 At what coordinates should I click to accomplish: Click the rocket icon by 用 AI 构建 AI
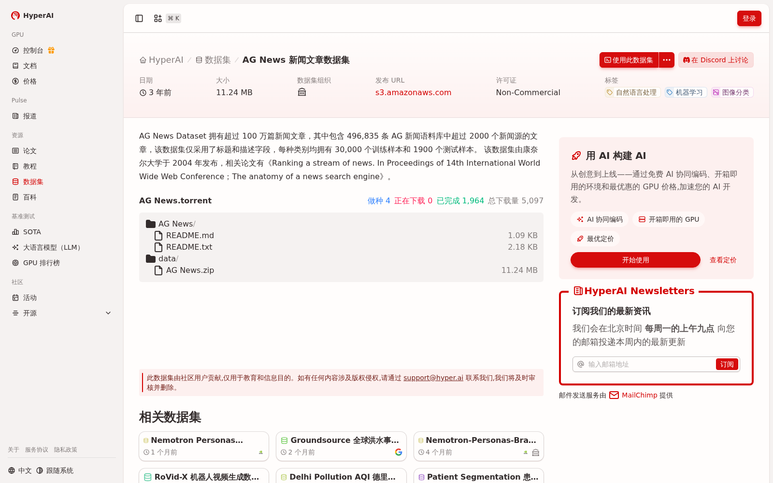pyautogui.click(x=576, y=156)
